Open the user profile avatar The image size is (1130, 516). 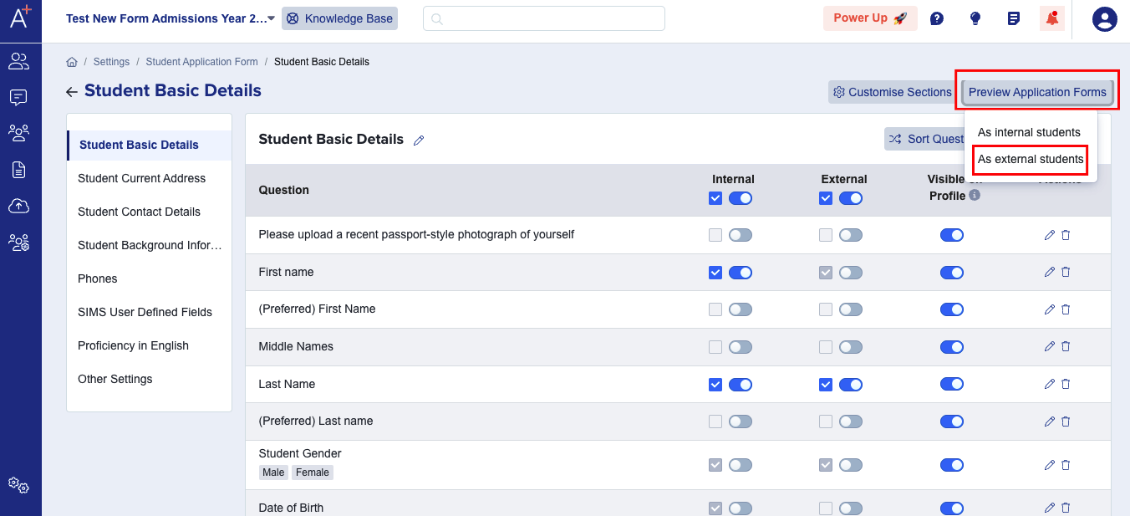[1105, 18]
